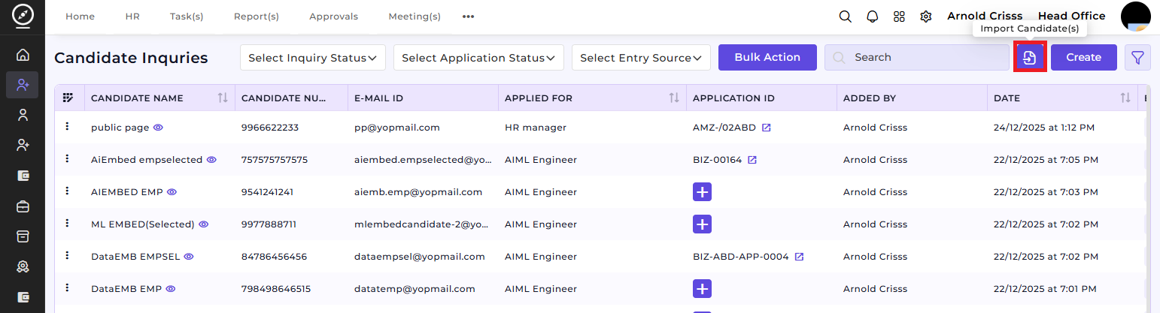Screen dimensions: 1160x313
Task: Open Meeting(s) menu
Action: 415,17
